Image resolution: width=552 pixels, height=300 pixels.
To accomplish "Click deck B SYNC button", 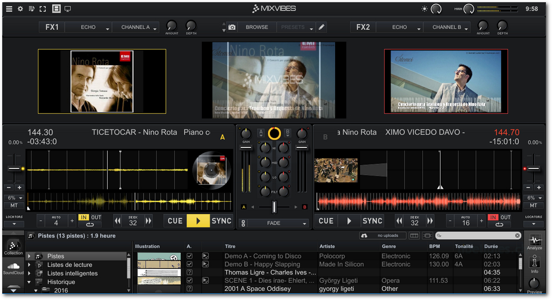I will click(x=372, y=221).
